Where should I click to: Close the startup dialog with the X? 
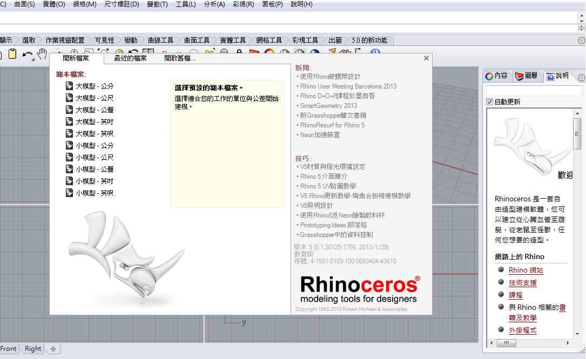pyautogui.click(x=426, y=58)
